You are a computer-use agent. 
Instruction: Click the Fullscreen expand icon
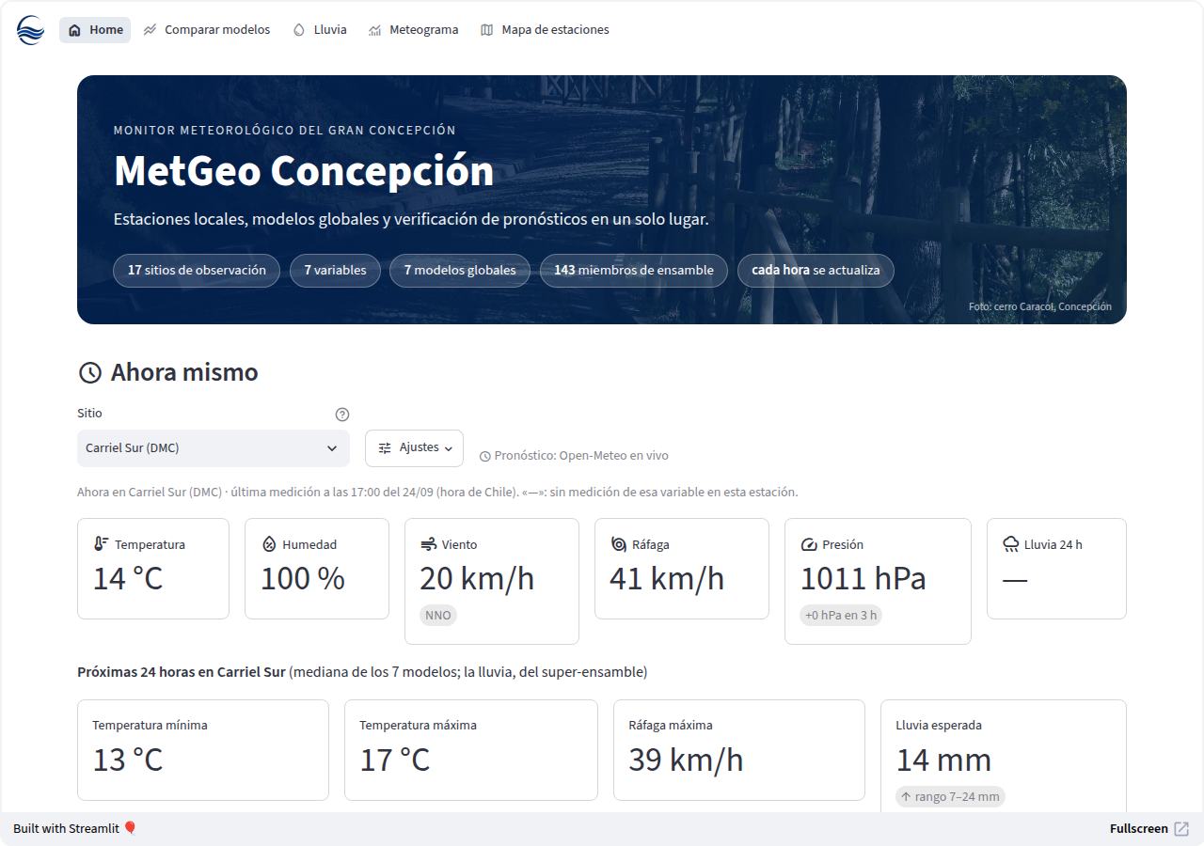point(1181,828)
